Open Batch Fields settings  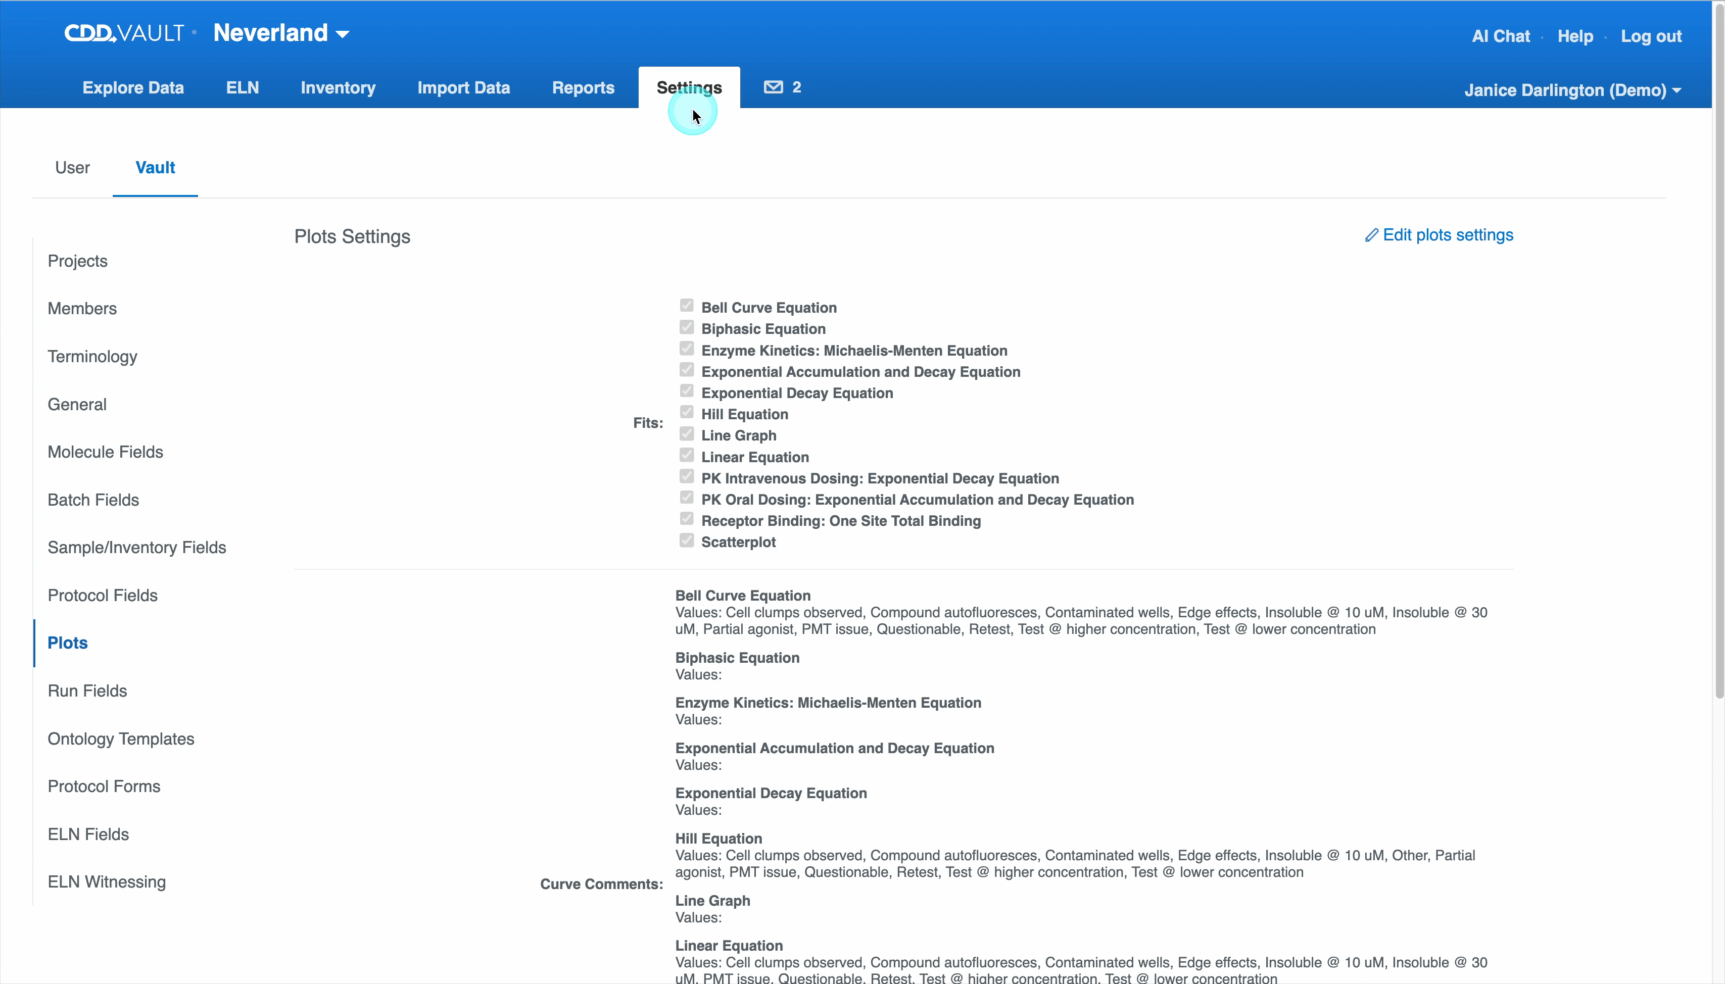[x=93, y=500]
